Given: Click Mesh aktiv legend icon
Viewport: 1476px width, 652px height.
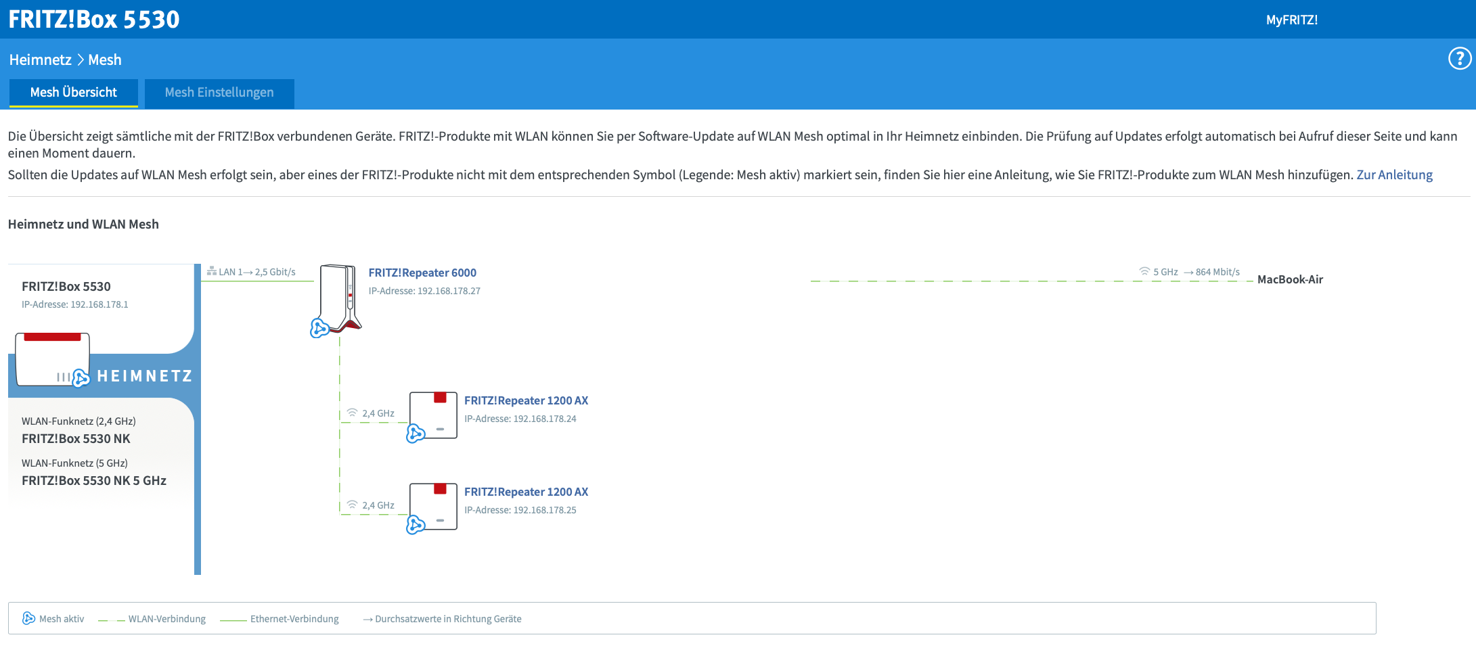Looking at the screenshot, I should (x=28, y=618).
